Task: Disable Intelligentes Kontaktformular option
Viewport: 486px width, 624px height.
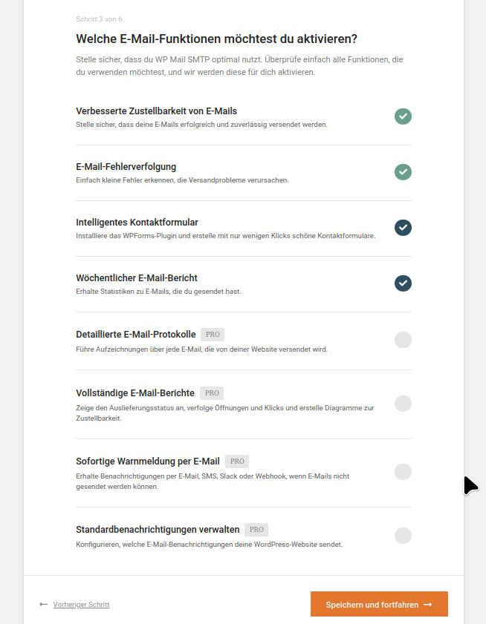Action: [403, 228]
